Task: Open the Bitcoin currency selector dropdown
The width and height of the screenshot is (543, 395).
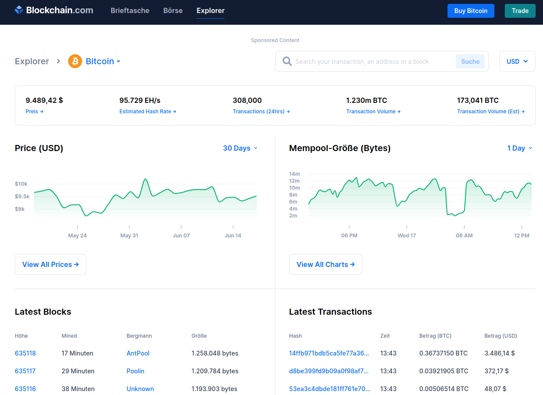Action: (x=102, y=61)
